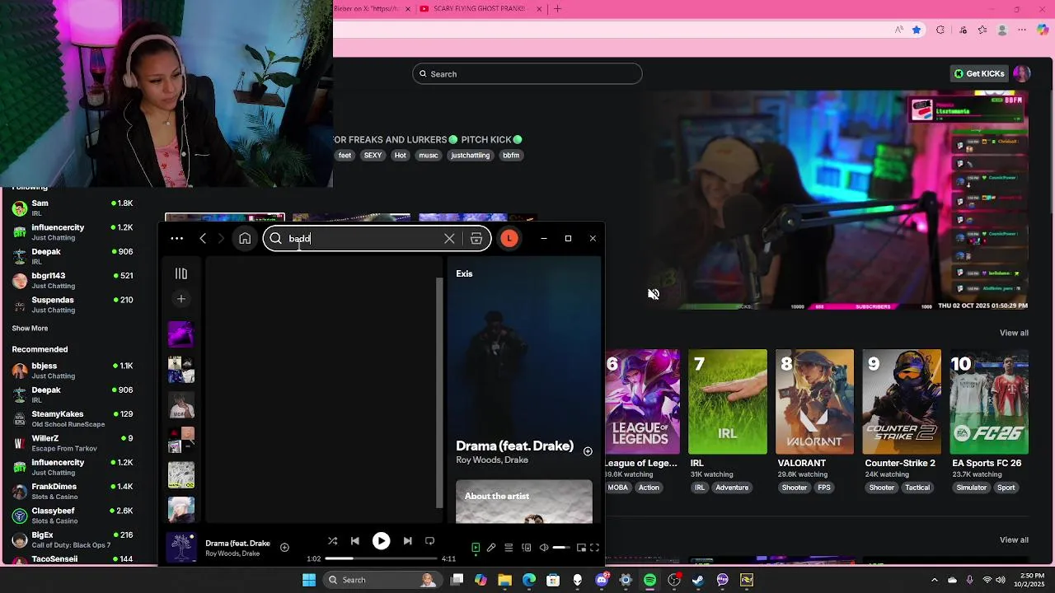Open Discord from the taskbar

point(602,581)
